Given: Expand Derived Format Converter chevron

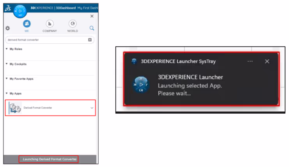Looking at the screenshot, I should click(92, 108).
